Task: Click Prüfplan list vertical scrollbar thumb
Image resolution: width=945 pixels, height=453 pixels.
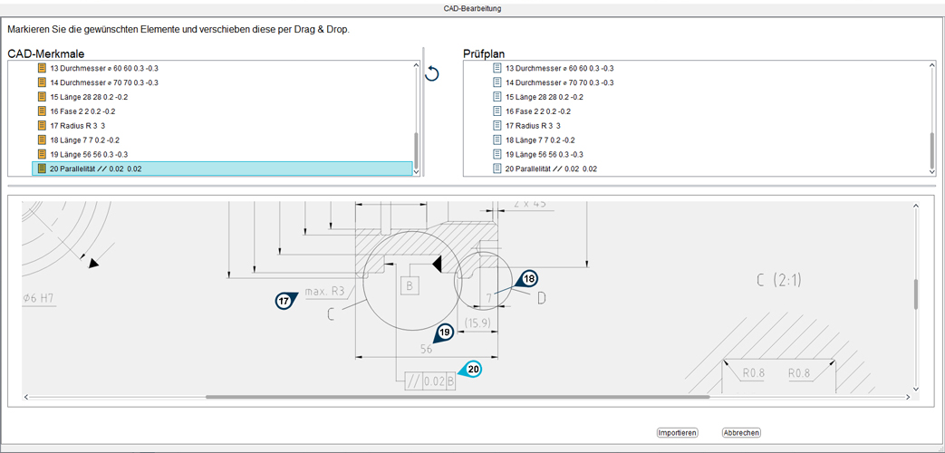Action: (931, 150)
